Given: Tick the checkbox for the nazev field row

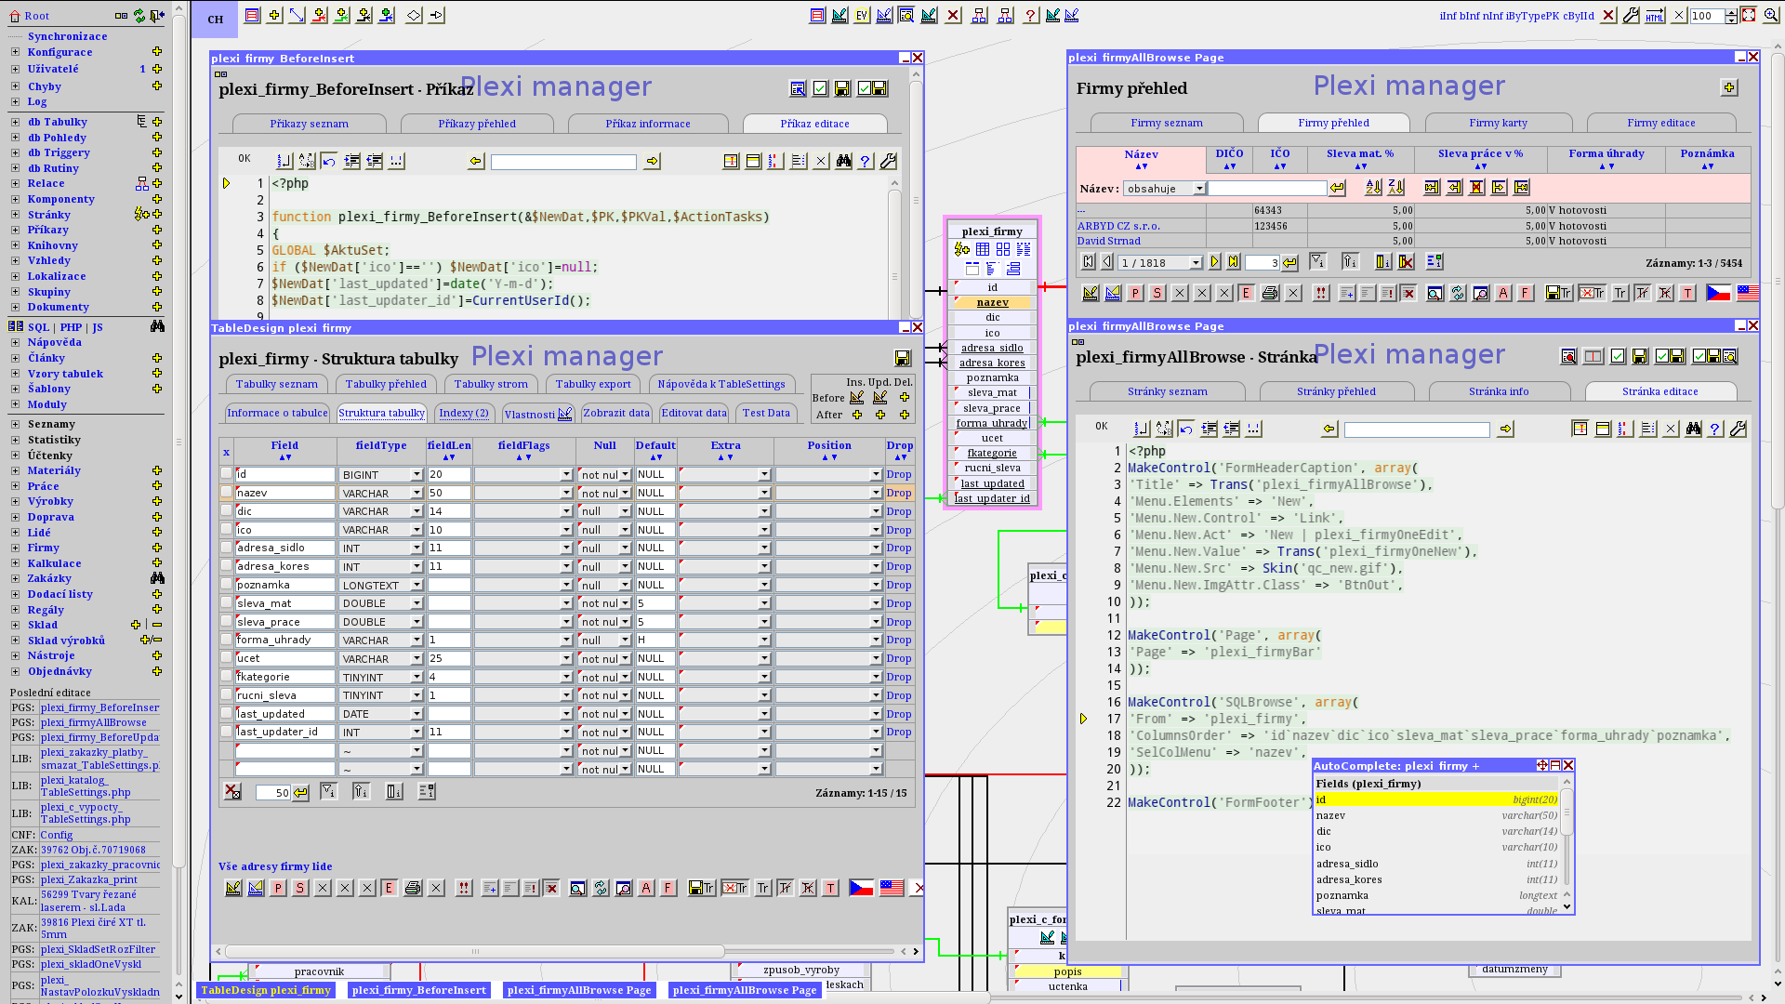Looking at the screenshot, I should click(x=226, y=493).
